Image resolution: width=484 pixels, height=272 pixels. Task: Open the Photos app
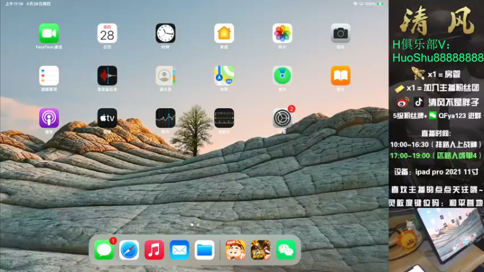click(282, 33)
